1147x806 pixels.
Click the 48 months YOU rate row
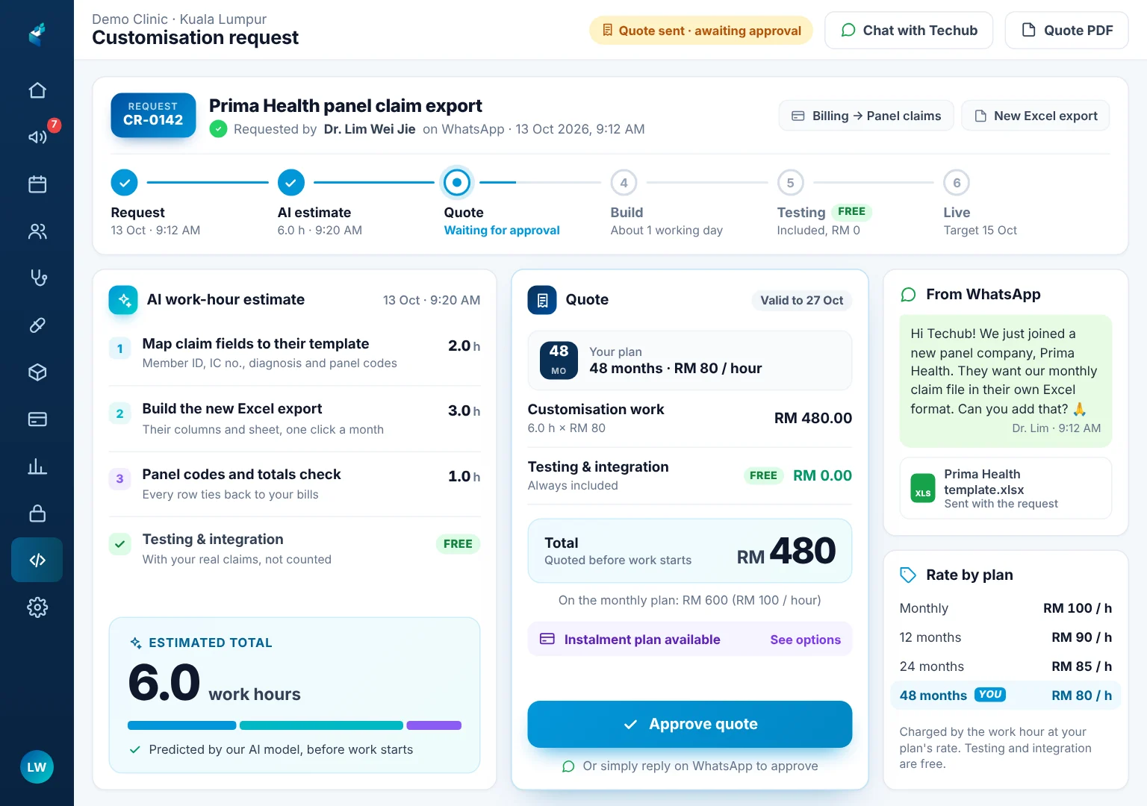pos(1005,696)
